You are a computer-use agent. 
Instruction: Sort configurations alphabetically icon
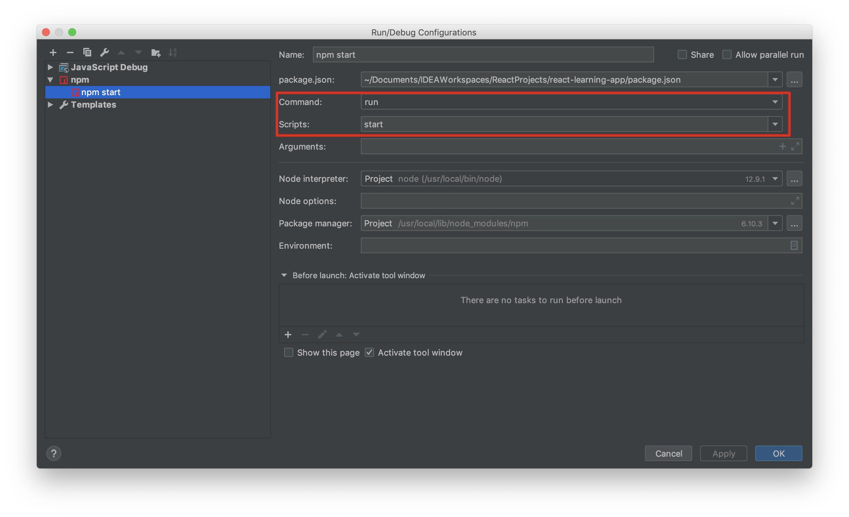pos(173,52)
